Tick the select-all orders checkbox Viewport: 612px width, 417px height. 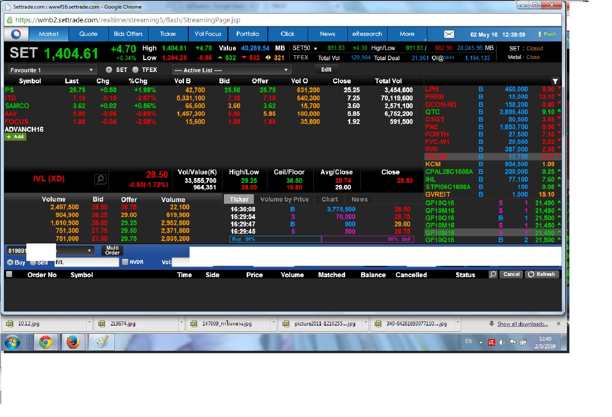click(x=9, y=274)
